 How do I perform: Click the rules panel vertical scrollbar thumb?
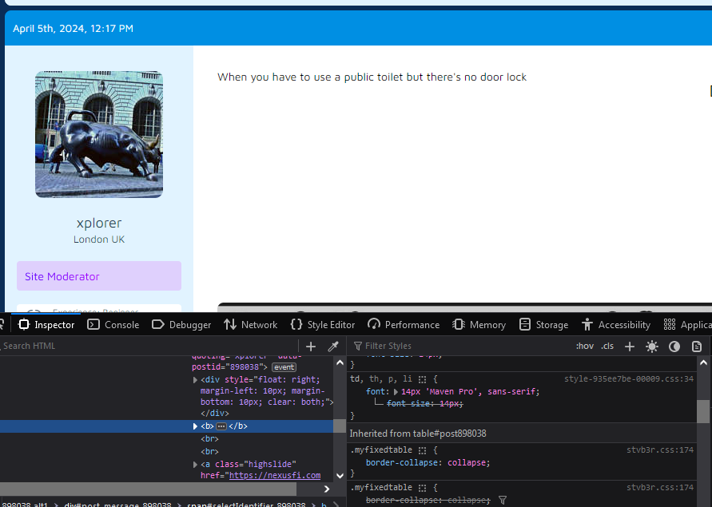click(x=703, y=411)
